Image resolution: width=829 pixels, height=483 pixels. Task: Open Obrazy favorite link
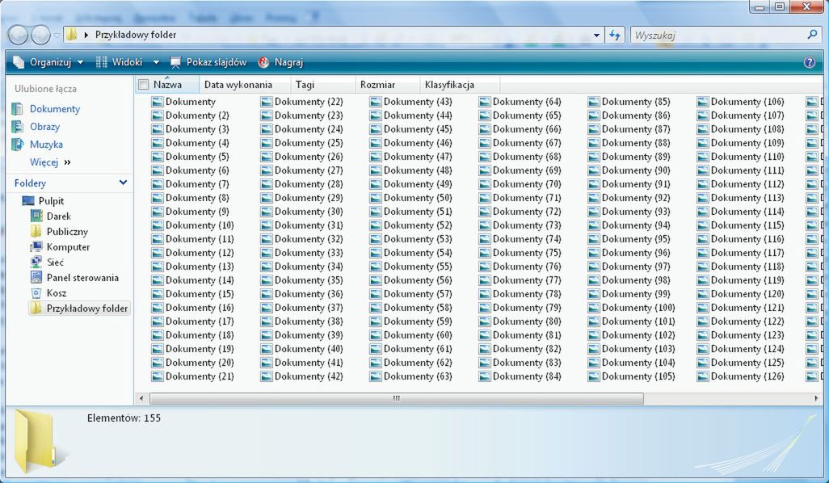[x=45, y=127]
